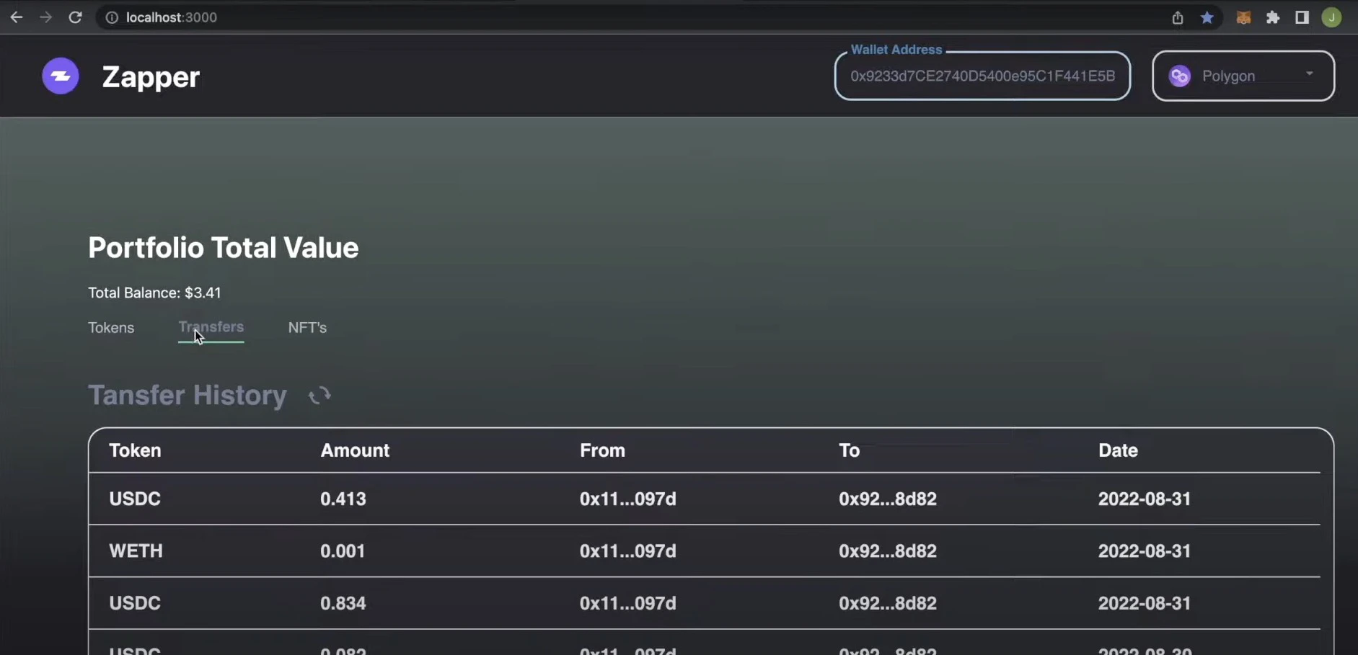Click the Zapper title text
Viewport: 1358px width, 655px height.
(151, 77)
